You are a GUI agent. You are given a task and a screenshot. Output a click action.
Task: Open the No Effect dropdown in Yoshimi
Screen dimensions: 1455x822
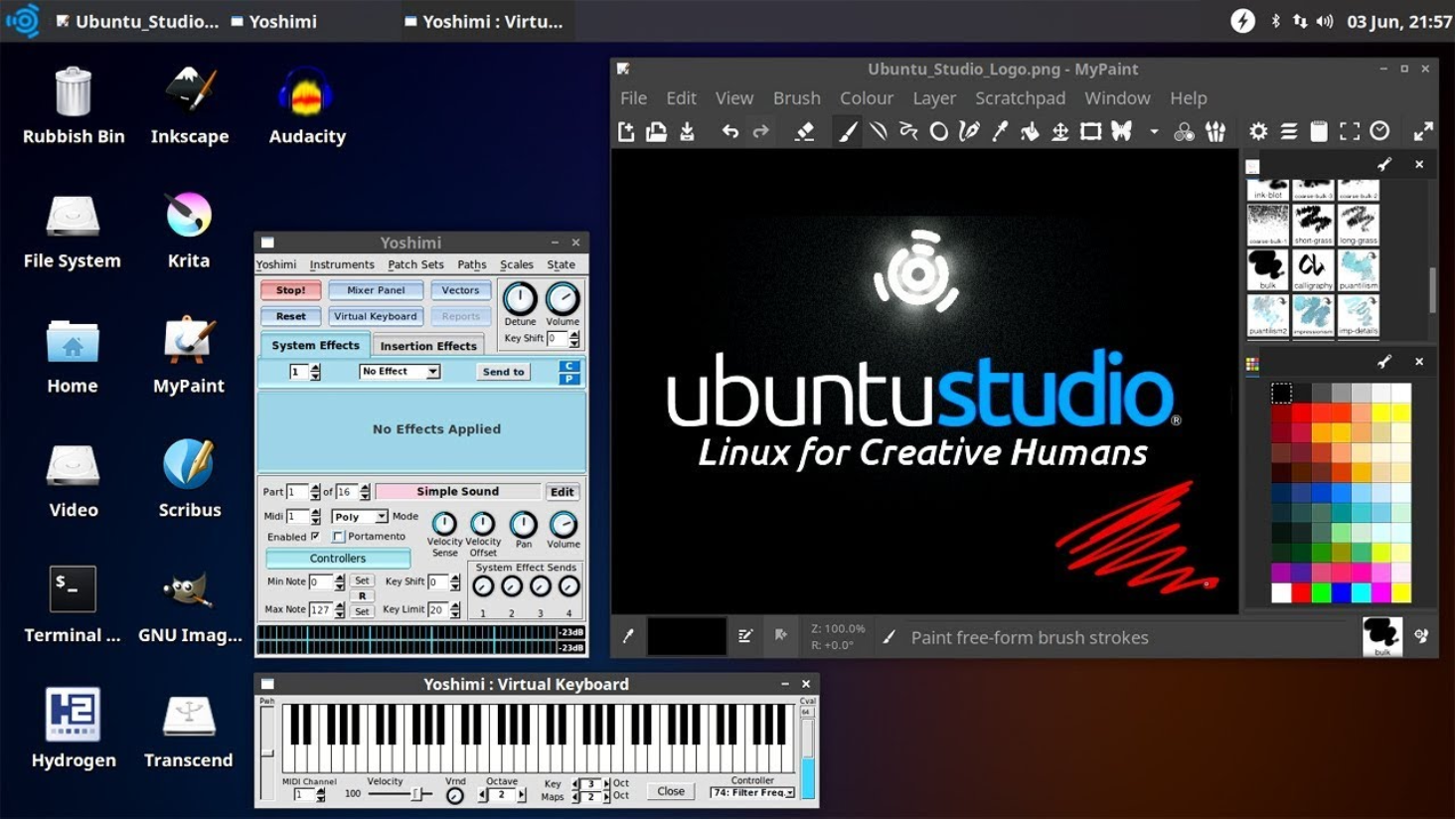click(400, 372)
